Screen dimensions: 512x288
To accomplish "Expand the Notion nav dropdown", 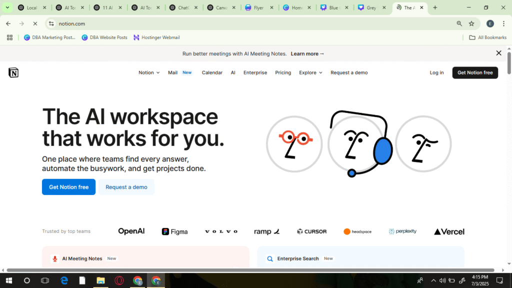I will tap(149, 72).
